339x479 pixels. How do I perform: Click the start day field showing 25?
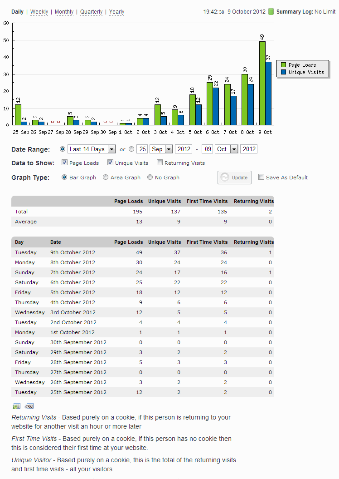[142, 149]
